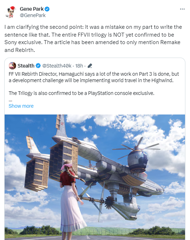This screenshot has height=240, width=190.
Task: Click Stealth's verified checkmark badge
Action: point(38,66)
